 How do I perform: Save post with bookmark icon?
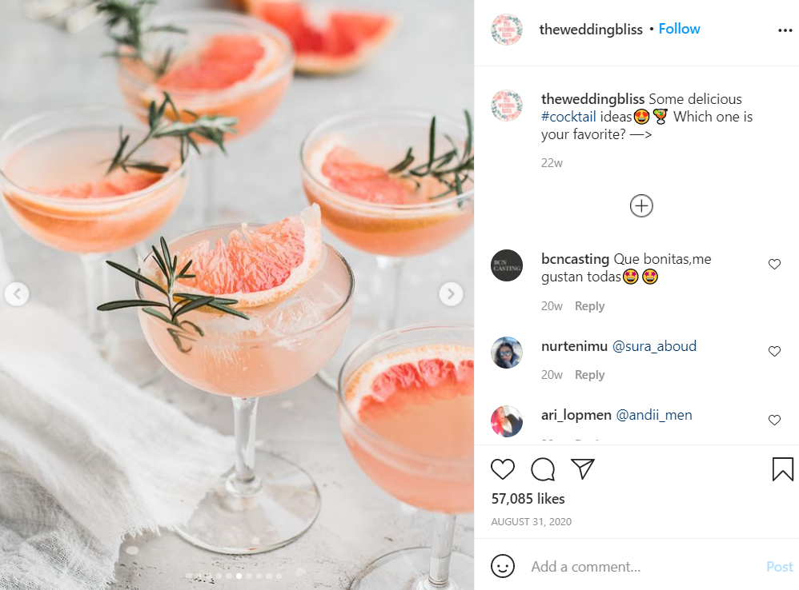click(783, 469)
